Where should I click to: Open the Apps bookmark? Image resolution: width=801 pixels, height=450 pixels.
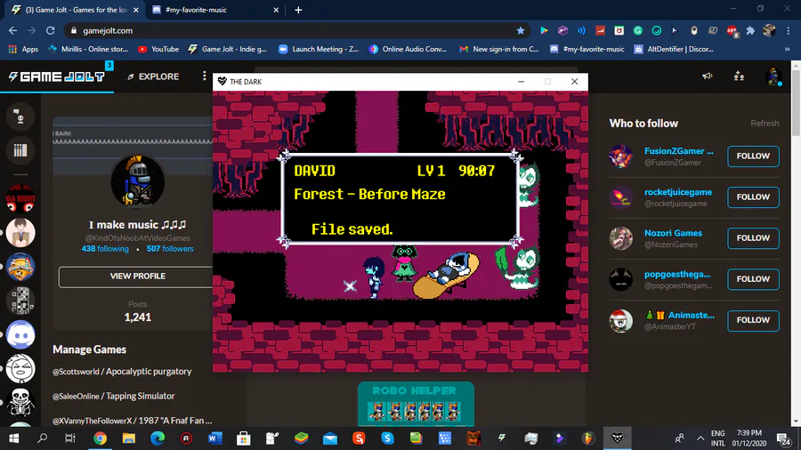(x=23, y=49)
